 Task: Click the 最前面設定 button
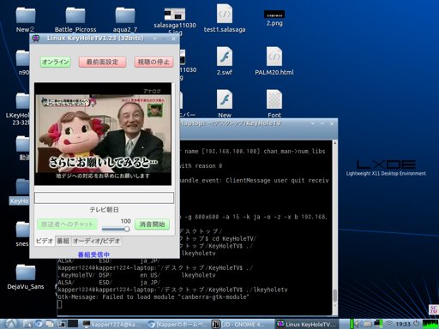pyautogui.click(x=102, y=62)
